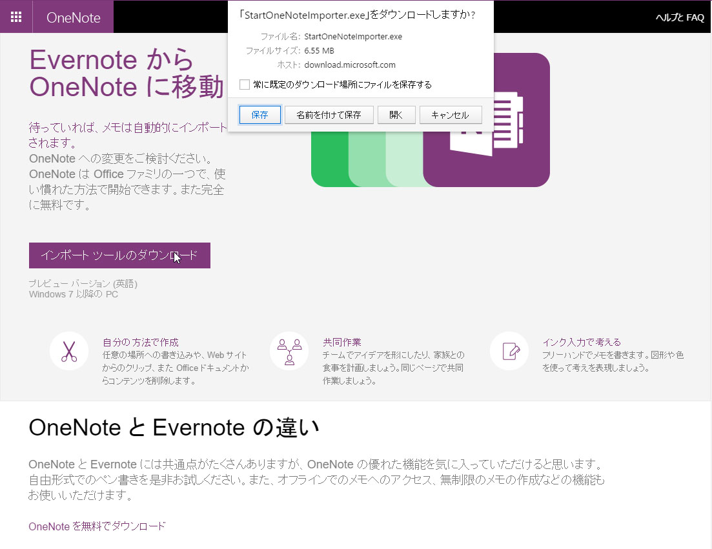This screenshot has width=712, height=549.
Task: Open OneNote を無料でダウンロード link
Action: [97, 526]
